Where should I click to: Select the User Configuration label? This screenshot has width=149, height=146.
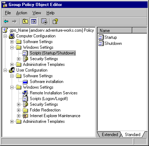coord(32,70)
